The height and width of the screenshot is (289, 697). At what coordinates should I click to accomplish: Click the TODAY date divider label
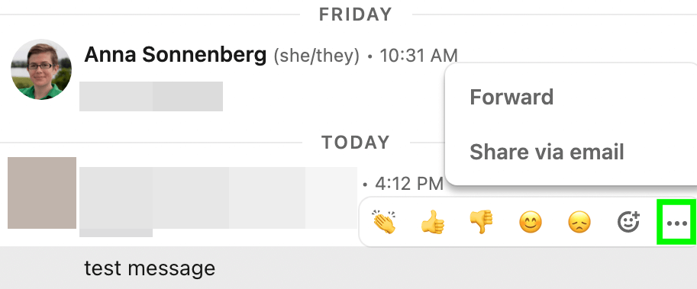pyautogui.click(x=356, y=143)
